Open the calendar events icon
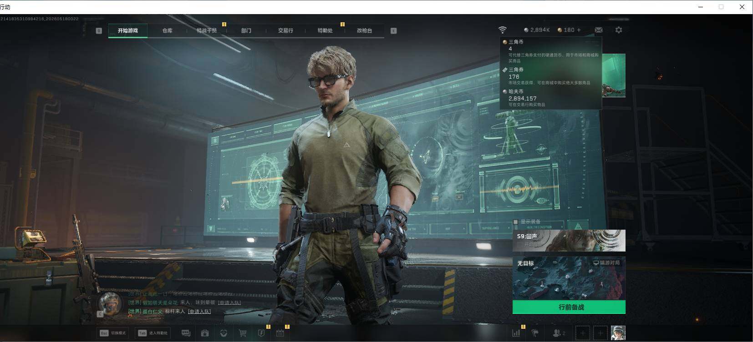Image resolution: width=753 pixels, height=342 pixels. [x=280, y=333]
